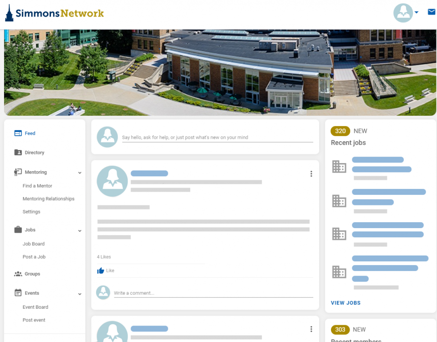Open the Job Board menu item
The width and height of the screenshot is (437, 342).
(x=34, y=244)
